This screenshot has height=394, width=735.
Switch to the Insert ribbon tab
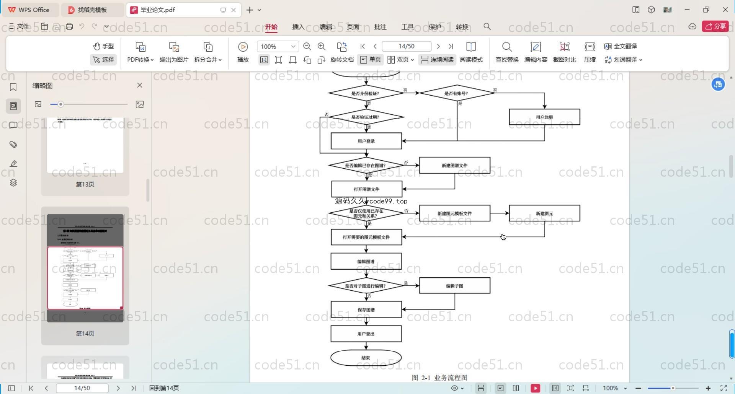click(298, 27)
